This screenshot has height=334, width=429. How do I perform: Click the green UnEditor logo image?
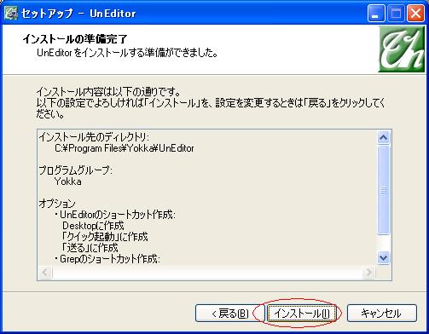point(402,49)
